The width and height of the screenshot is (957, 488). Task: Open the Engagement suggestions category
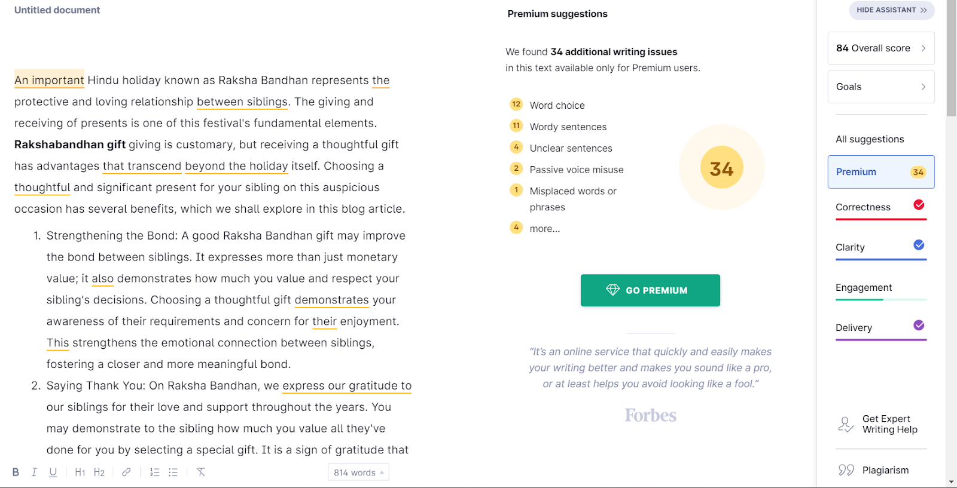(x=880, y=288)
